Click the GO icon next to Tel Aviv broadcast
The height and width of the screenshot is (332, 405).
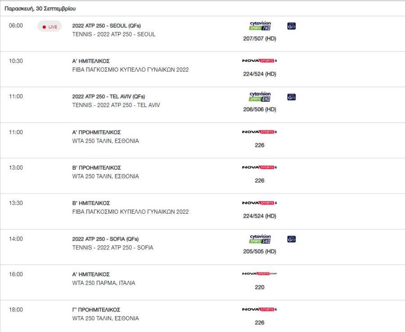(291, 97)
